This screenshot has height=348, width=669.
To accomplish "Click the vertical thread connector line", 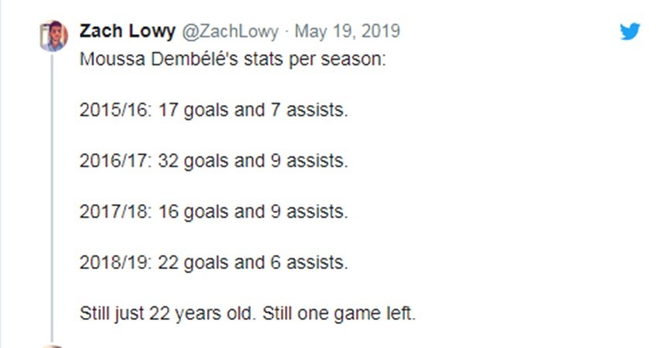I will click(x=54, y=193).
